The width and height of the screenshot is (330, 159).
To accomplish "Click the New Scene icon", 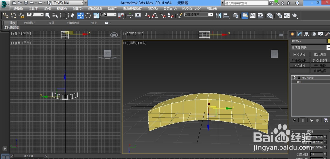I will pos(14,3).
